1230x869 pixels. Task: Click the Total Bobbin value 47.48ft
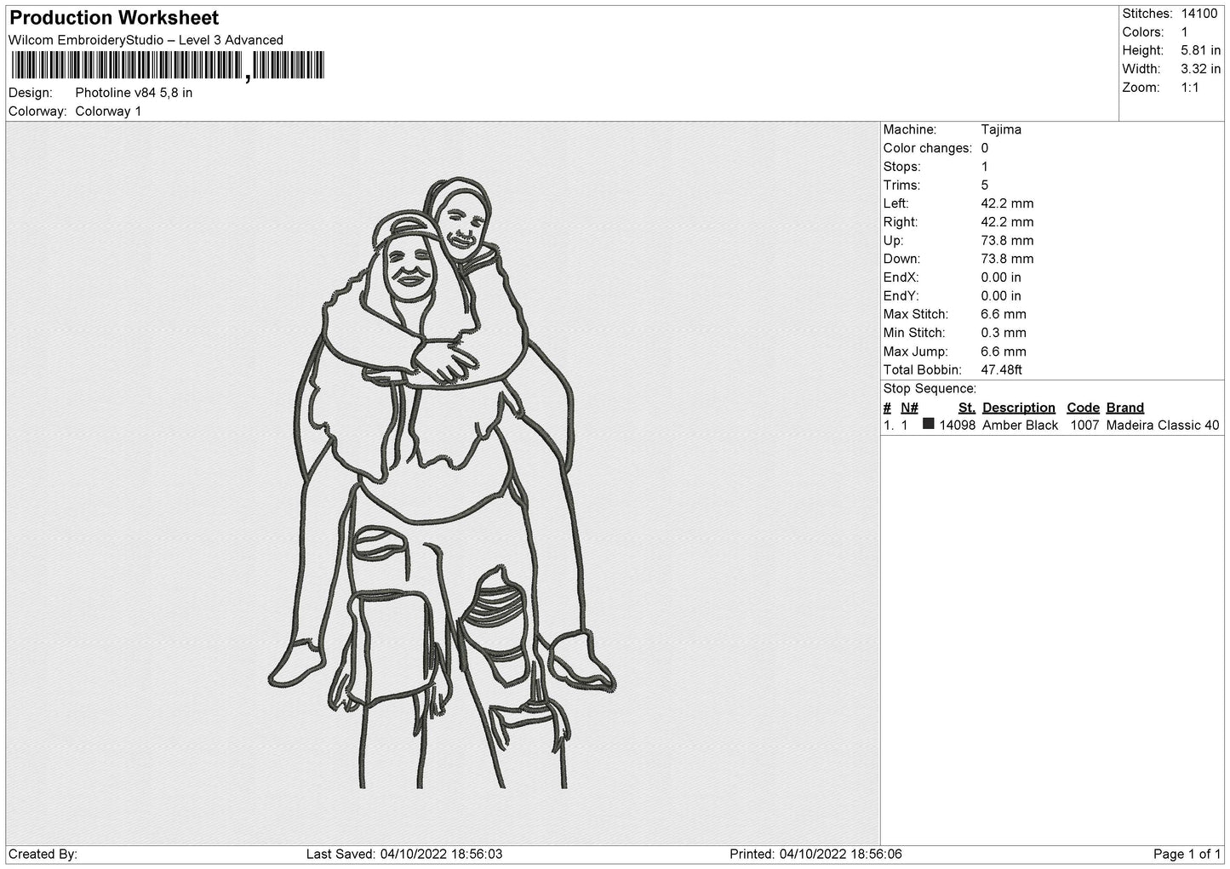click(x=1002, y=370)
